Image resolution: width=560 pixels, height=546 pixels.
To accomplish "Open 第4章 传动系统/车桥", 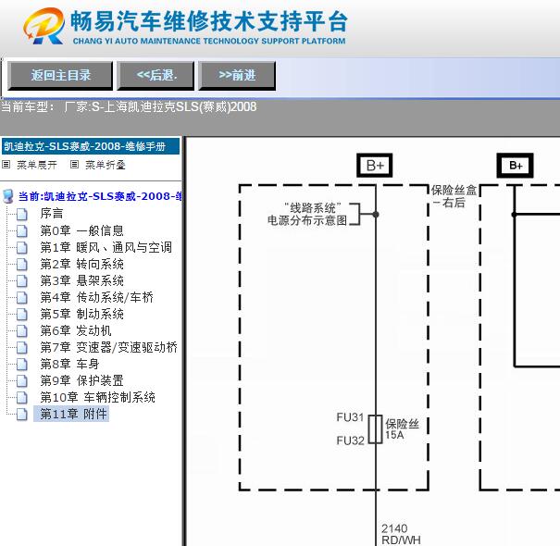I will 97,297.
